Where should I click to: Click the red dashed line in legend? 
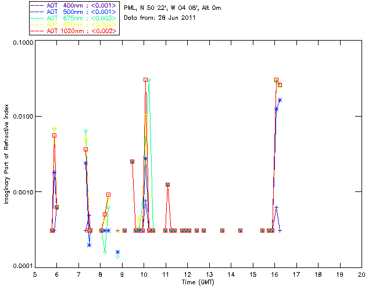(37, 31)
